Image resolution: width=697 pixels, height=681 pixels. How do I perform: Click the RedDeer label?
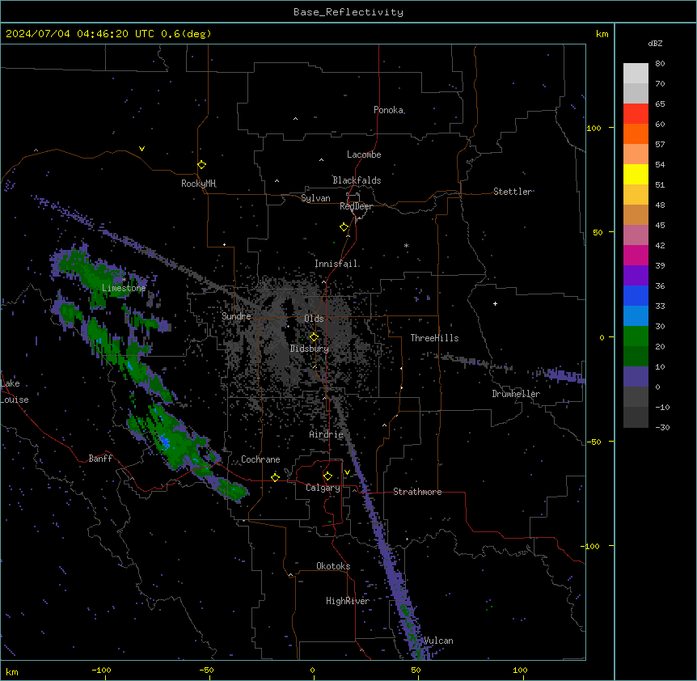click(x=356, y=206)
